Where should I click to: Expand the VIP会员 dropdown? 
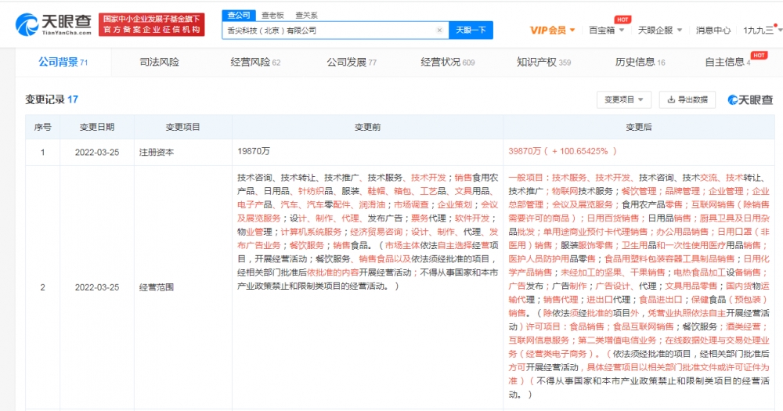tap(552, 31)
